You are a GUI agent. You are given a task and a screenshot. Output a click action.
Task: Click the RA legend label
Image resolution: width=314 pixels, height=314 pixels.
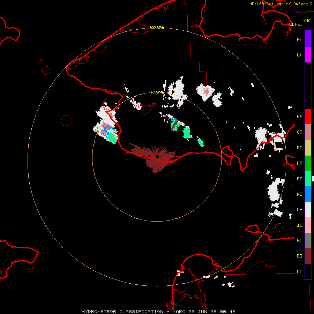point(299,179)
